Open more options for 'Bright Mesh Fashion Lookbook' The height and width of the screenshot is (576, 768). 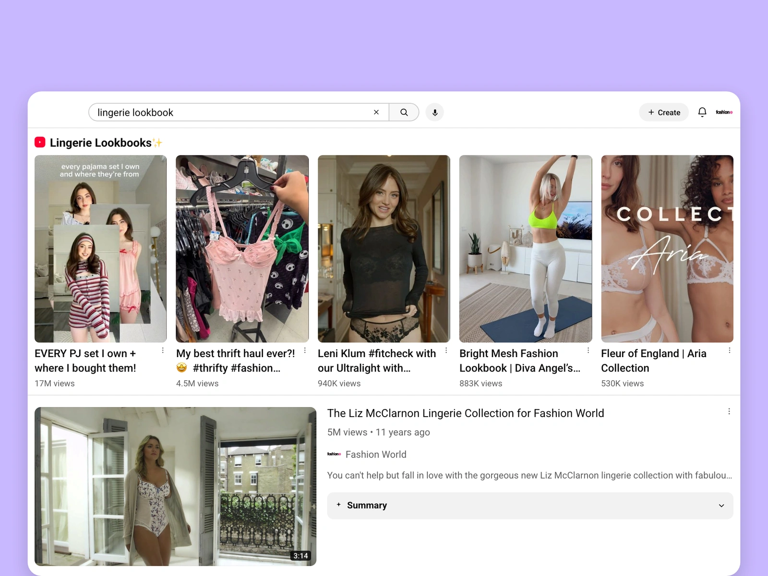[x=588, y=351]
